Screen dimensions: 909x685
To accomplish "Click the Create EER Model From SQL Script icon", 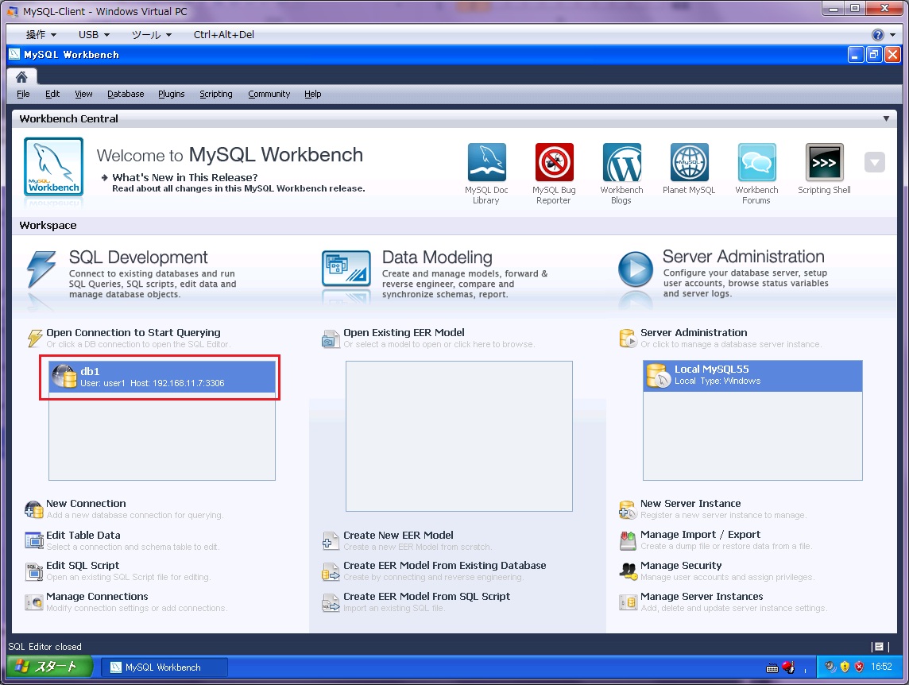I will tap(331, 602).
